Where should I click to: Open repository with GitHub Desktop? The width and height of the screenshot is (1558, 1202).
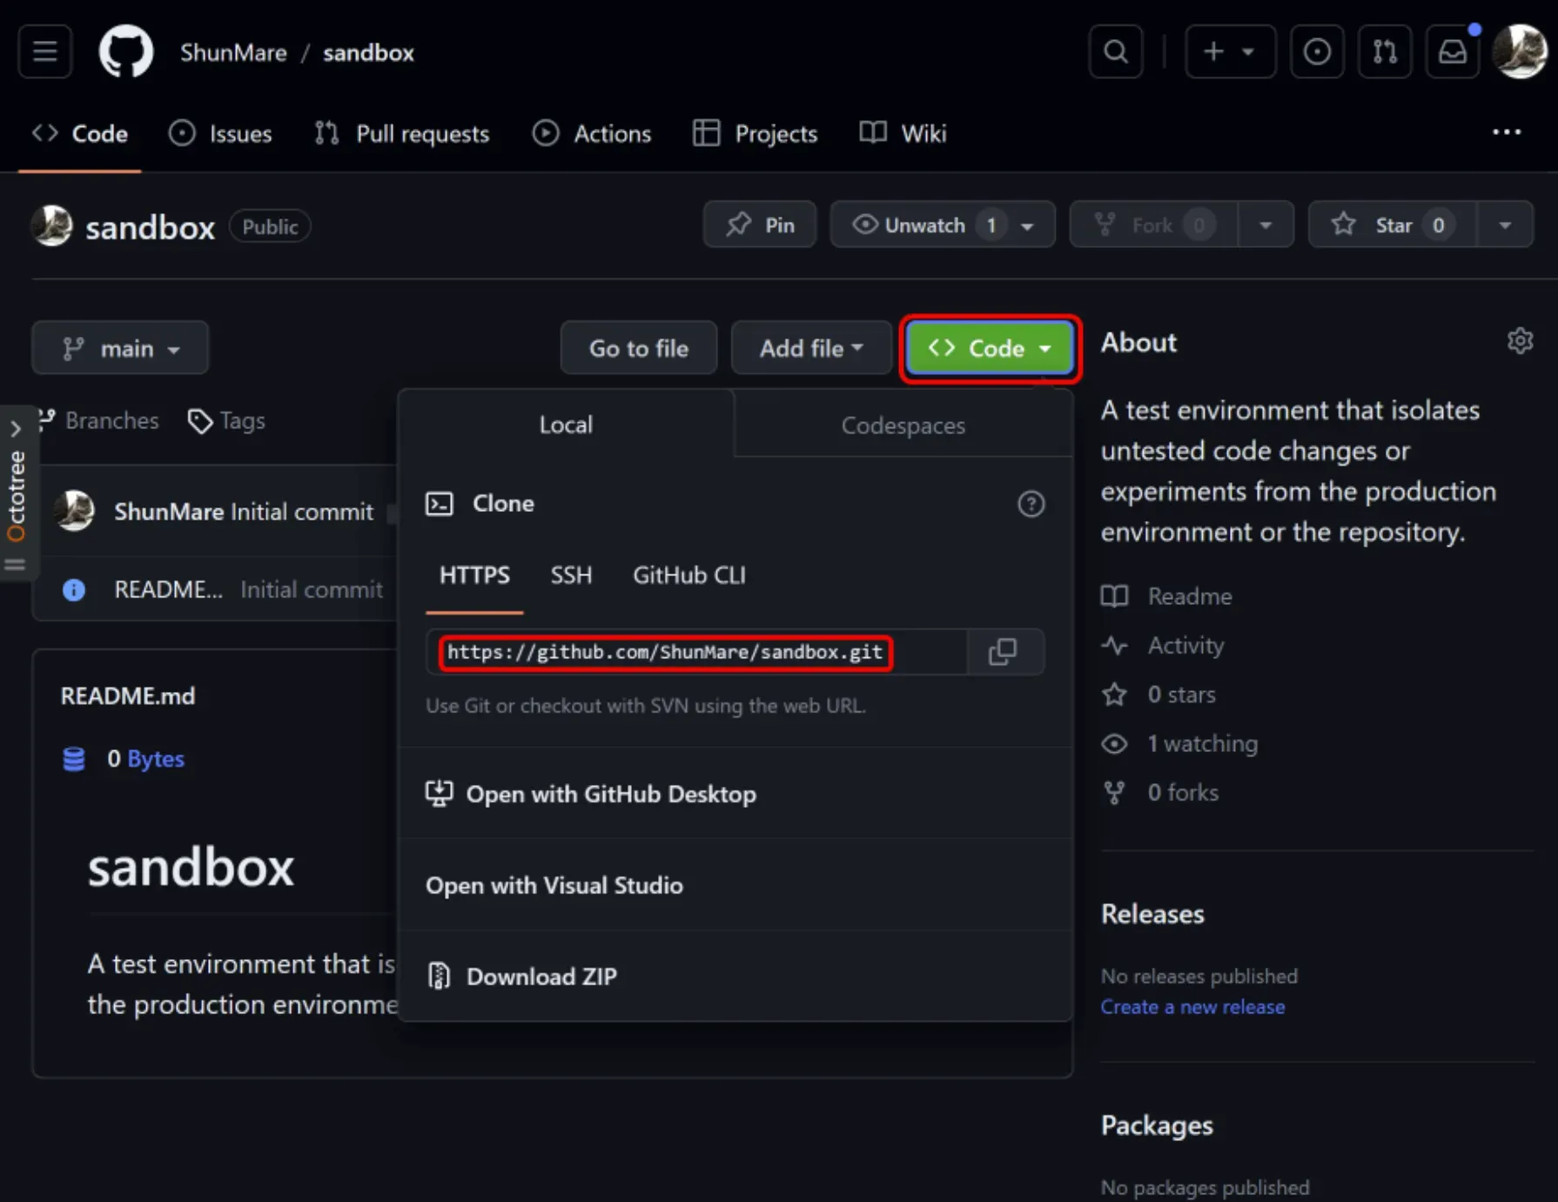point(612,793)
